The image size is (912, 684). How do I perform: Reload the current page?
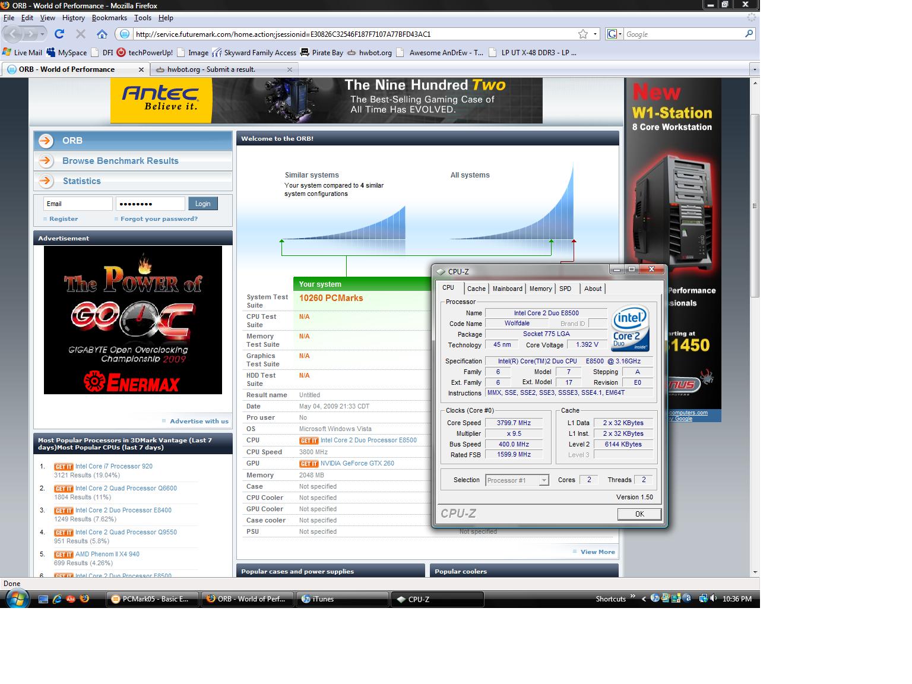[x=59, y=34]
